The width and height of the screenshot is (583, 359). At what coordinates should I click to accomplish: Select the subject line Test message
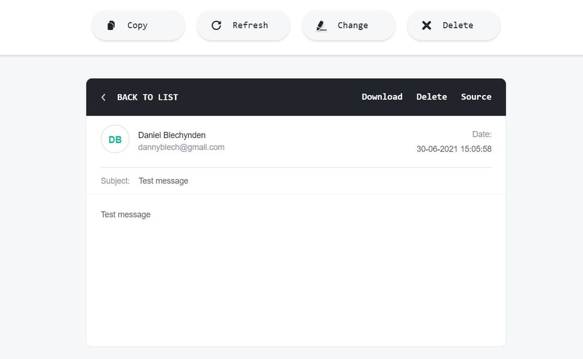tap(163, 180)
